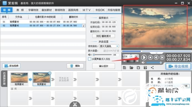Stop the preview playback
The image size is (192, 107).
pos(150,58)
